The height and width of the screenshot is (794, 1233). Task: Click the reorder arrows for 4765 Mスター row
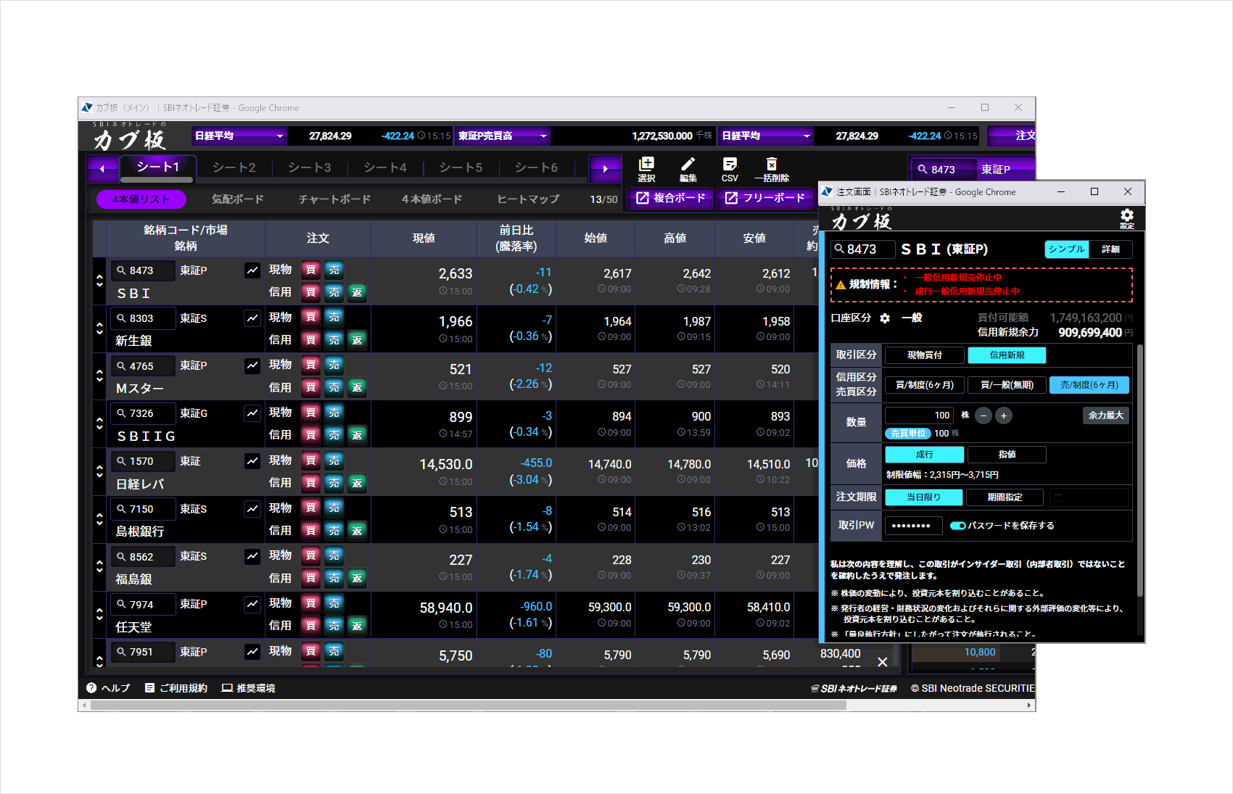coord(99,376)
